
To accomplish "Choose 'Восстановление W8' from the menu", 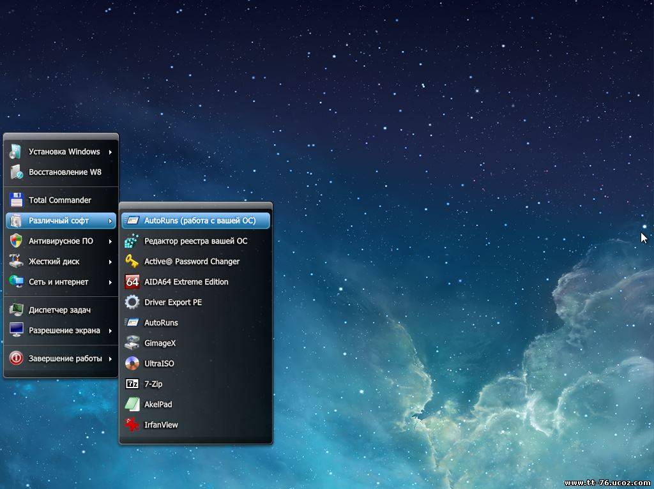I will tap(61, 172).
